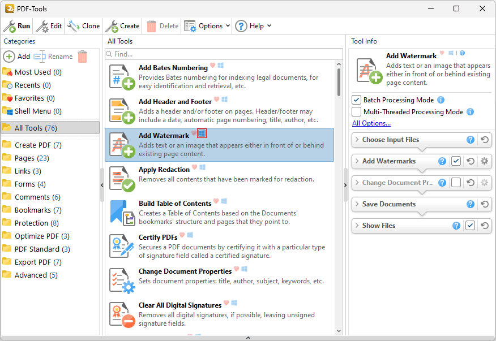Open the Help menu
Screen dimensions: 496x341
[253, 26]
